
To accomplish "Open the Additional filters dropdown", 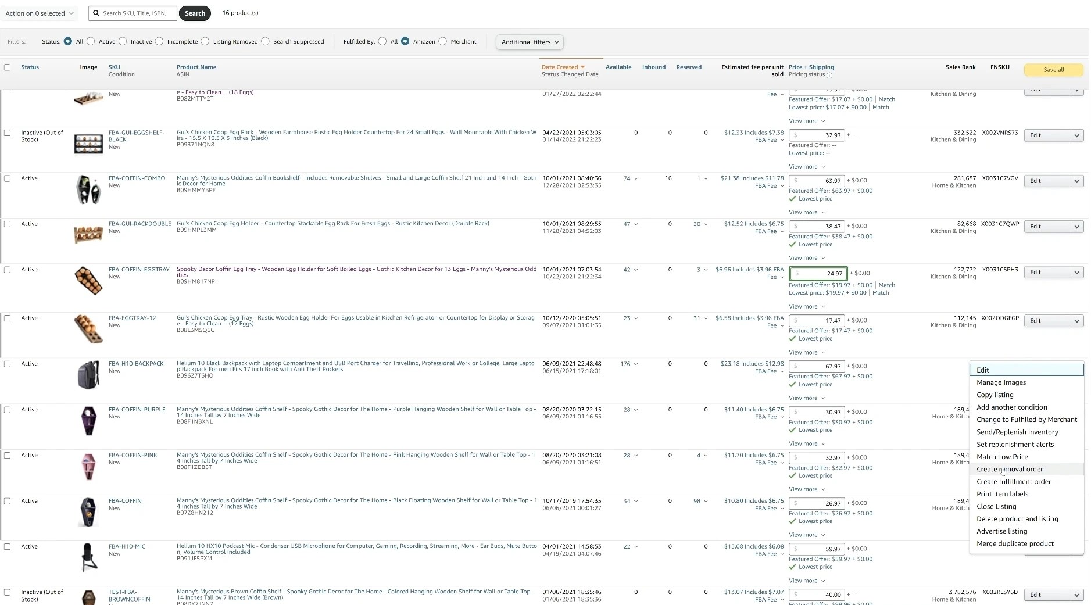I will coord(530,42).
